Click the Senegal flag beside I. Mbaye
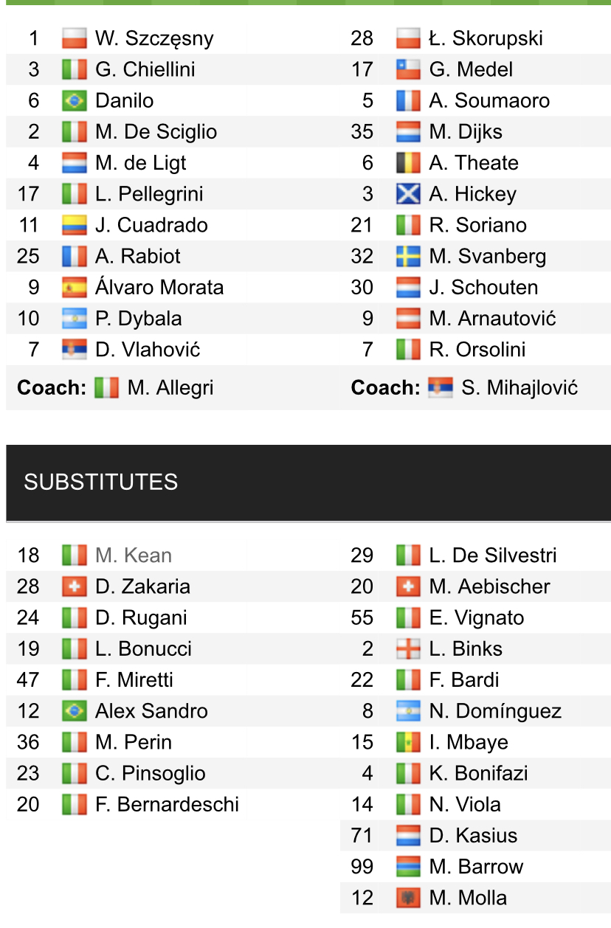This screenshot has height=928, width=611. (x=408, y=742)
